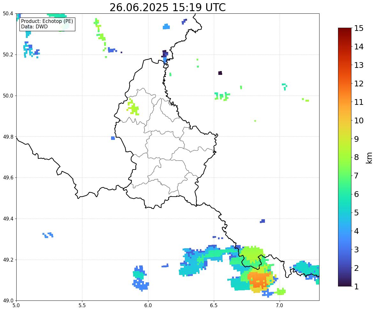Click colorbar tick label 5
Viewport: 376px width, 311px height.
[x=357, y=213]
